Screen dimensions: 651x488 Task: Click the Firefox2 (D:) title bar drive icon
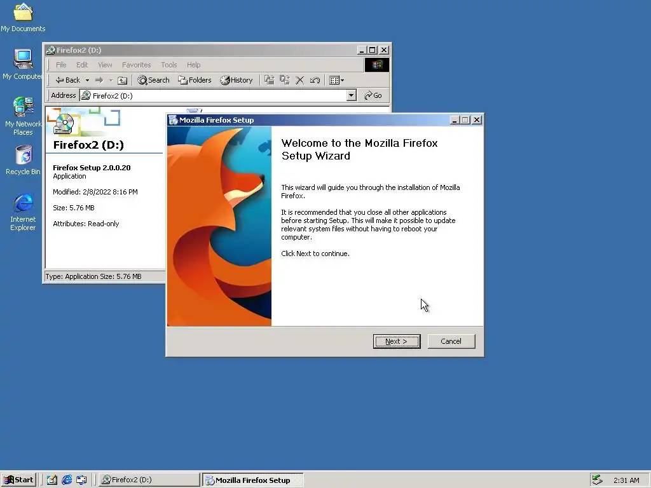pyautogui.click(x=51, y=50)
